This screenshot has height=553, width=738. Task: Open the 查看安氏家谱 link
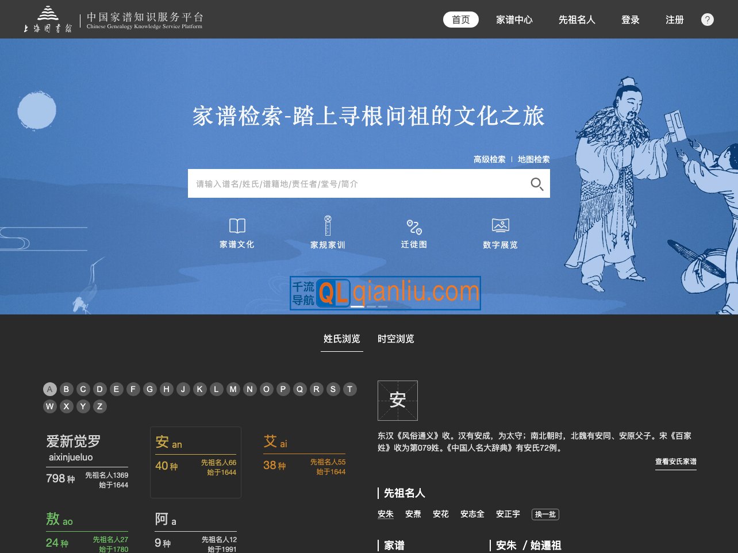coord(675,461)
